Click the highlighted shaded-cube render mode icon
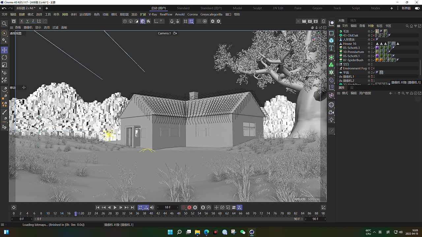The width and height of the screenshot is (422, 237). (142, 21)
